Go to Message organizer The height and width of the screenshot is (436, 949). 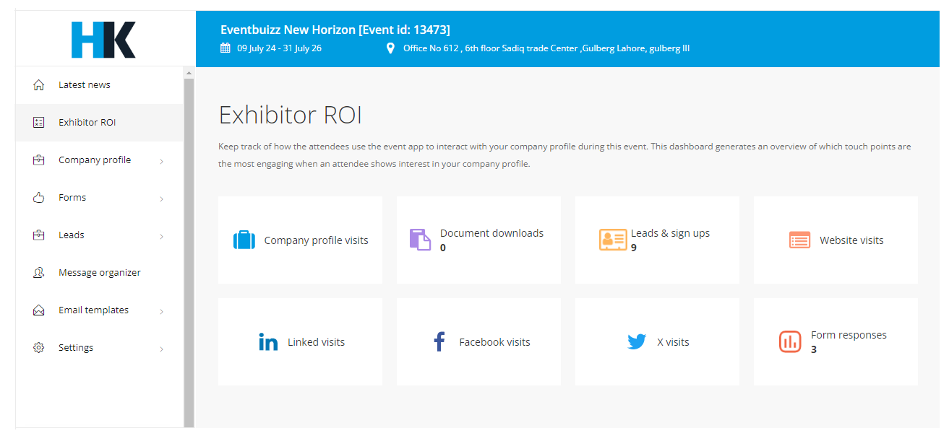tap(100, 273)
